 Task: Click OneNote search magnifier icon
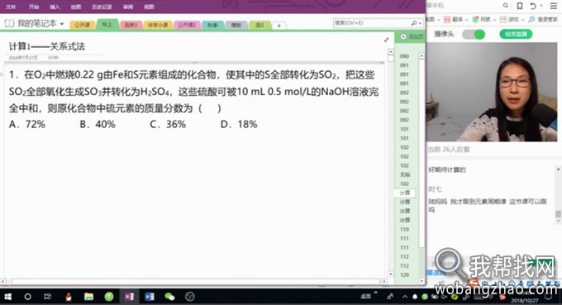click(x=414, y=23)
